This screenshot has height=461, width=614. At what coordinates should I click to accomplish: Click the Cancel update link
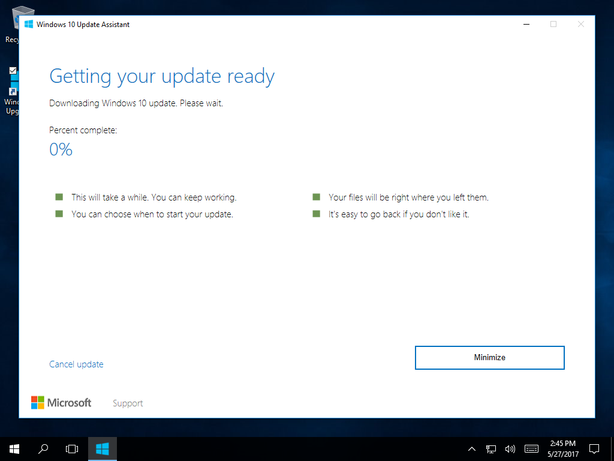[76, 364]
